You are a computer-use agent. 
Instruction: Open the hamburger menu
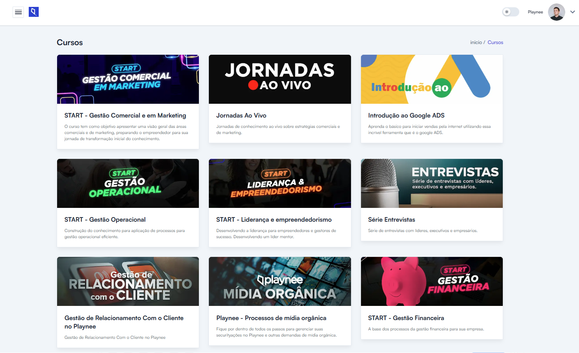pyautogui.click(x=18, y=12)
